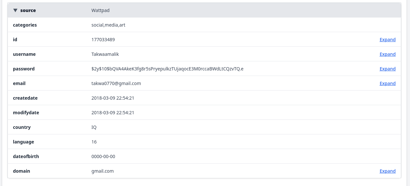This screenshot has width=410, height=186.
Task: Expand the password row
Action: coord(388,69)
